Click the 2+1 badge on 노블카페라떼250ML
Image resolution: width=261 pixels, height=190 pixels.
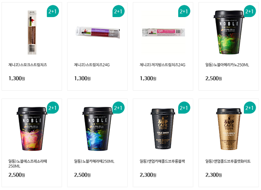click(x=118, y=108)
